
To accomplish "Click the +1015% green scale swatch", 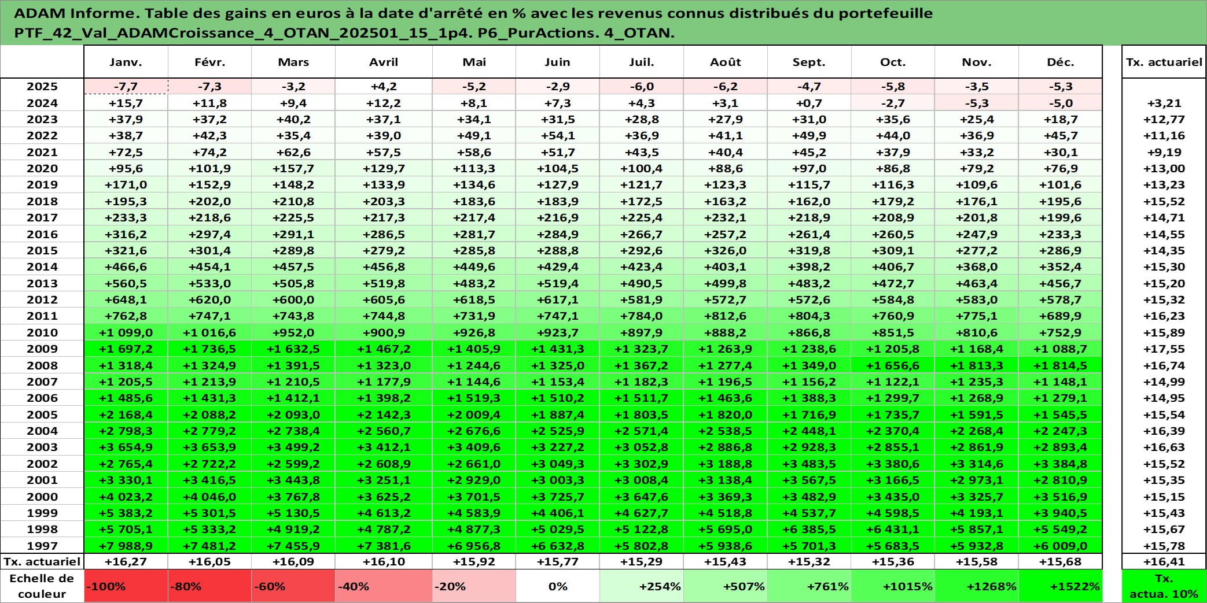I will (893, 586).
